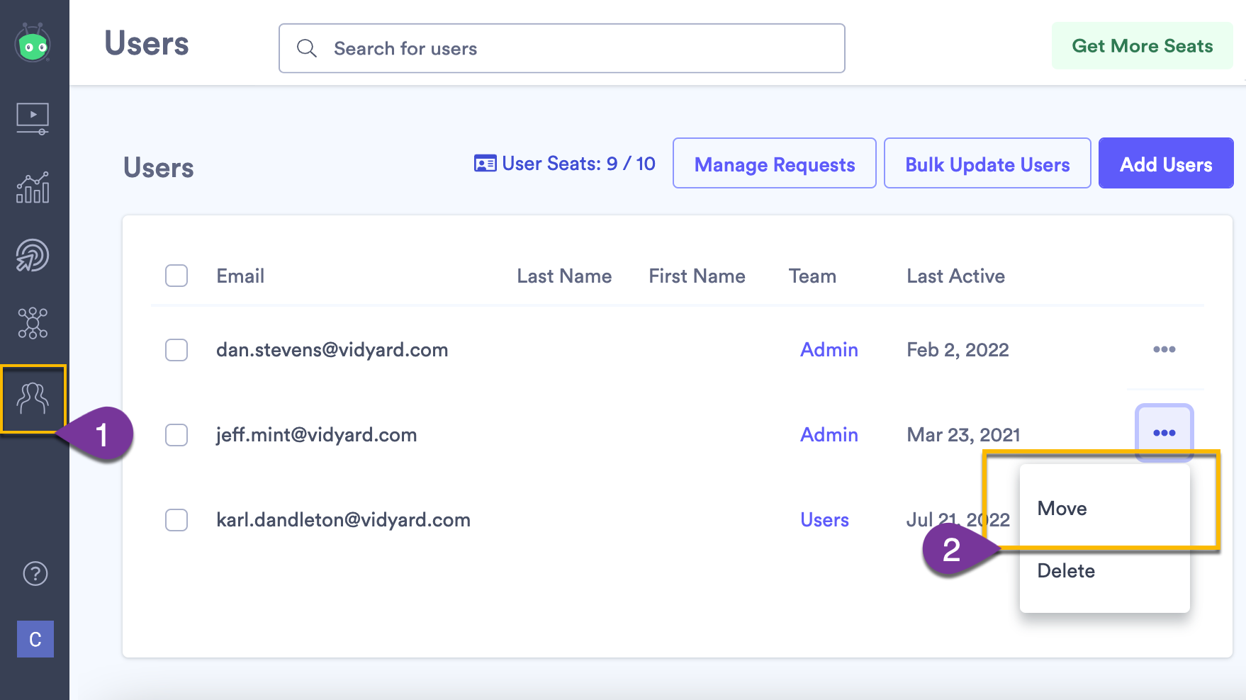
Task: Click the Vidyard robot logo
Action: 33,43
